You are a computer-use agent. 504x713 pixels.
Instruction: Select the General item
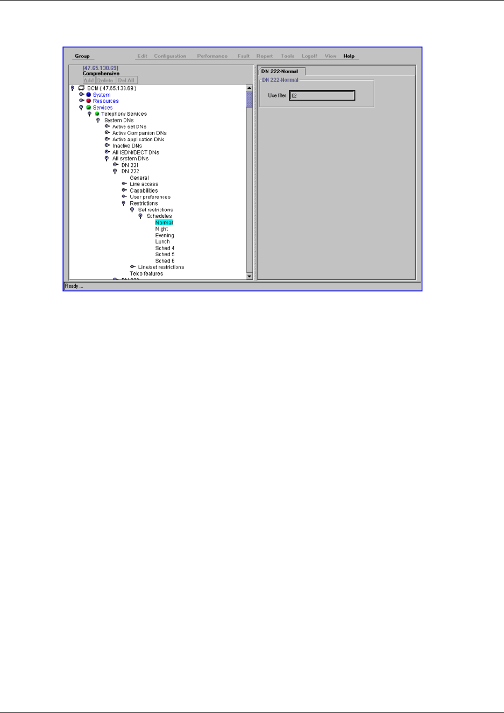139,178
